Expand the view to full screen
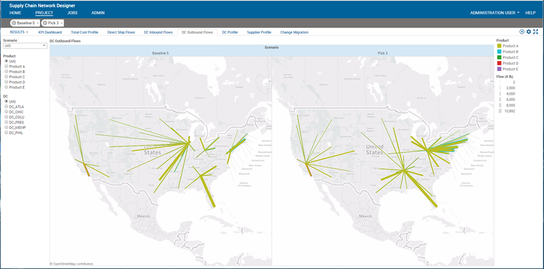The height and width of the screenshot is (269, 544). [x=535, y=32]
